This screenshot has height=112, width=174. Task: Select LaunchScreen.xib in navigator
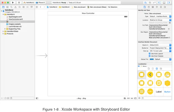pyautogui.click(x=15, y=26)
